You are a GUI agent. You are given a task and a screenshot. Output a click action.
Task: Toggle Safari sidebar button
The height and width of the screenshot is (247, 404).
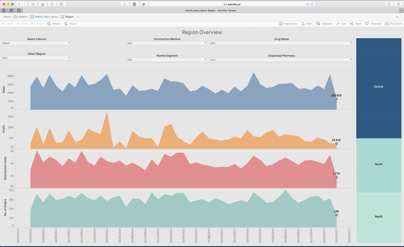[62, 4]
